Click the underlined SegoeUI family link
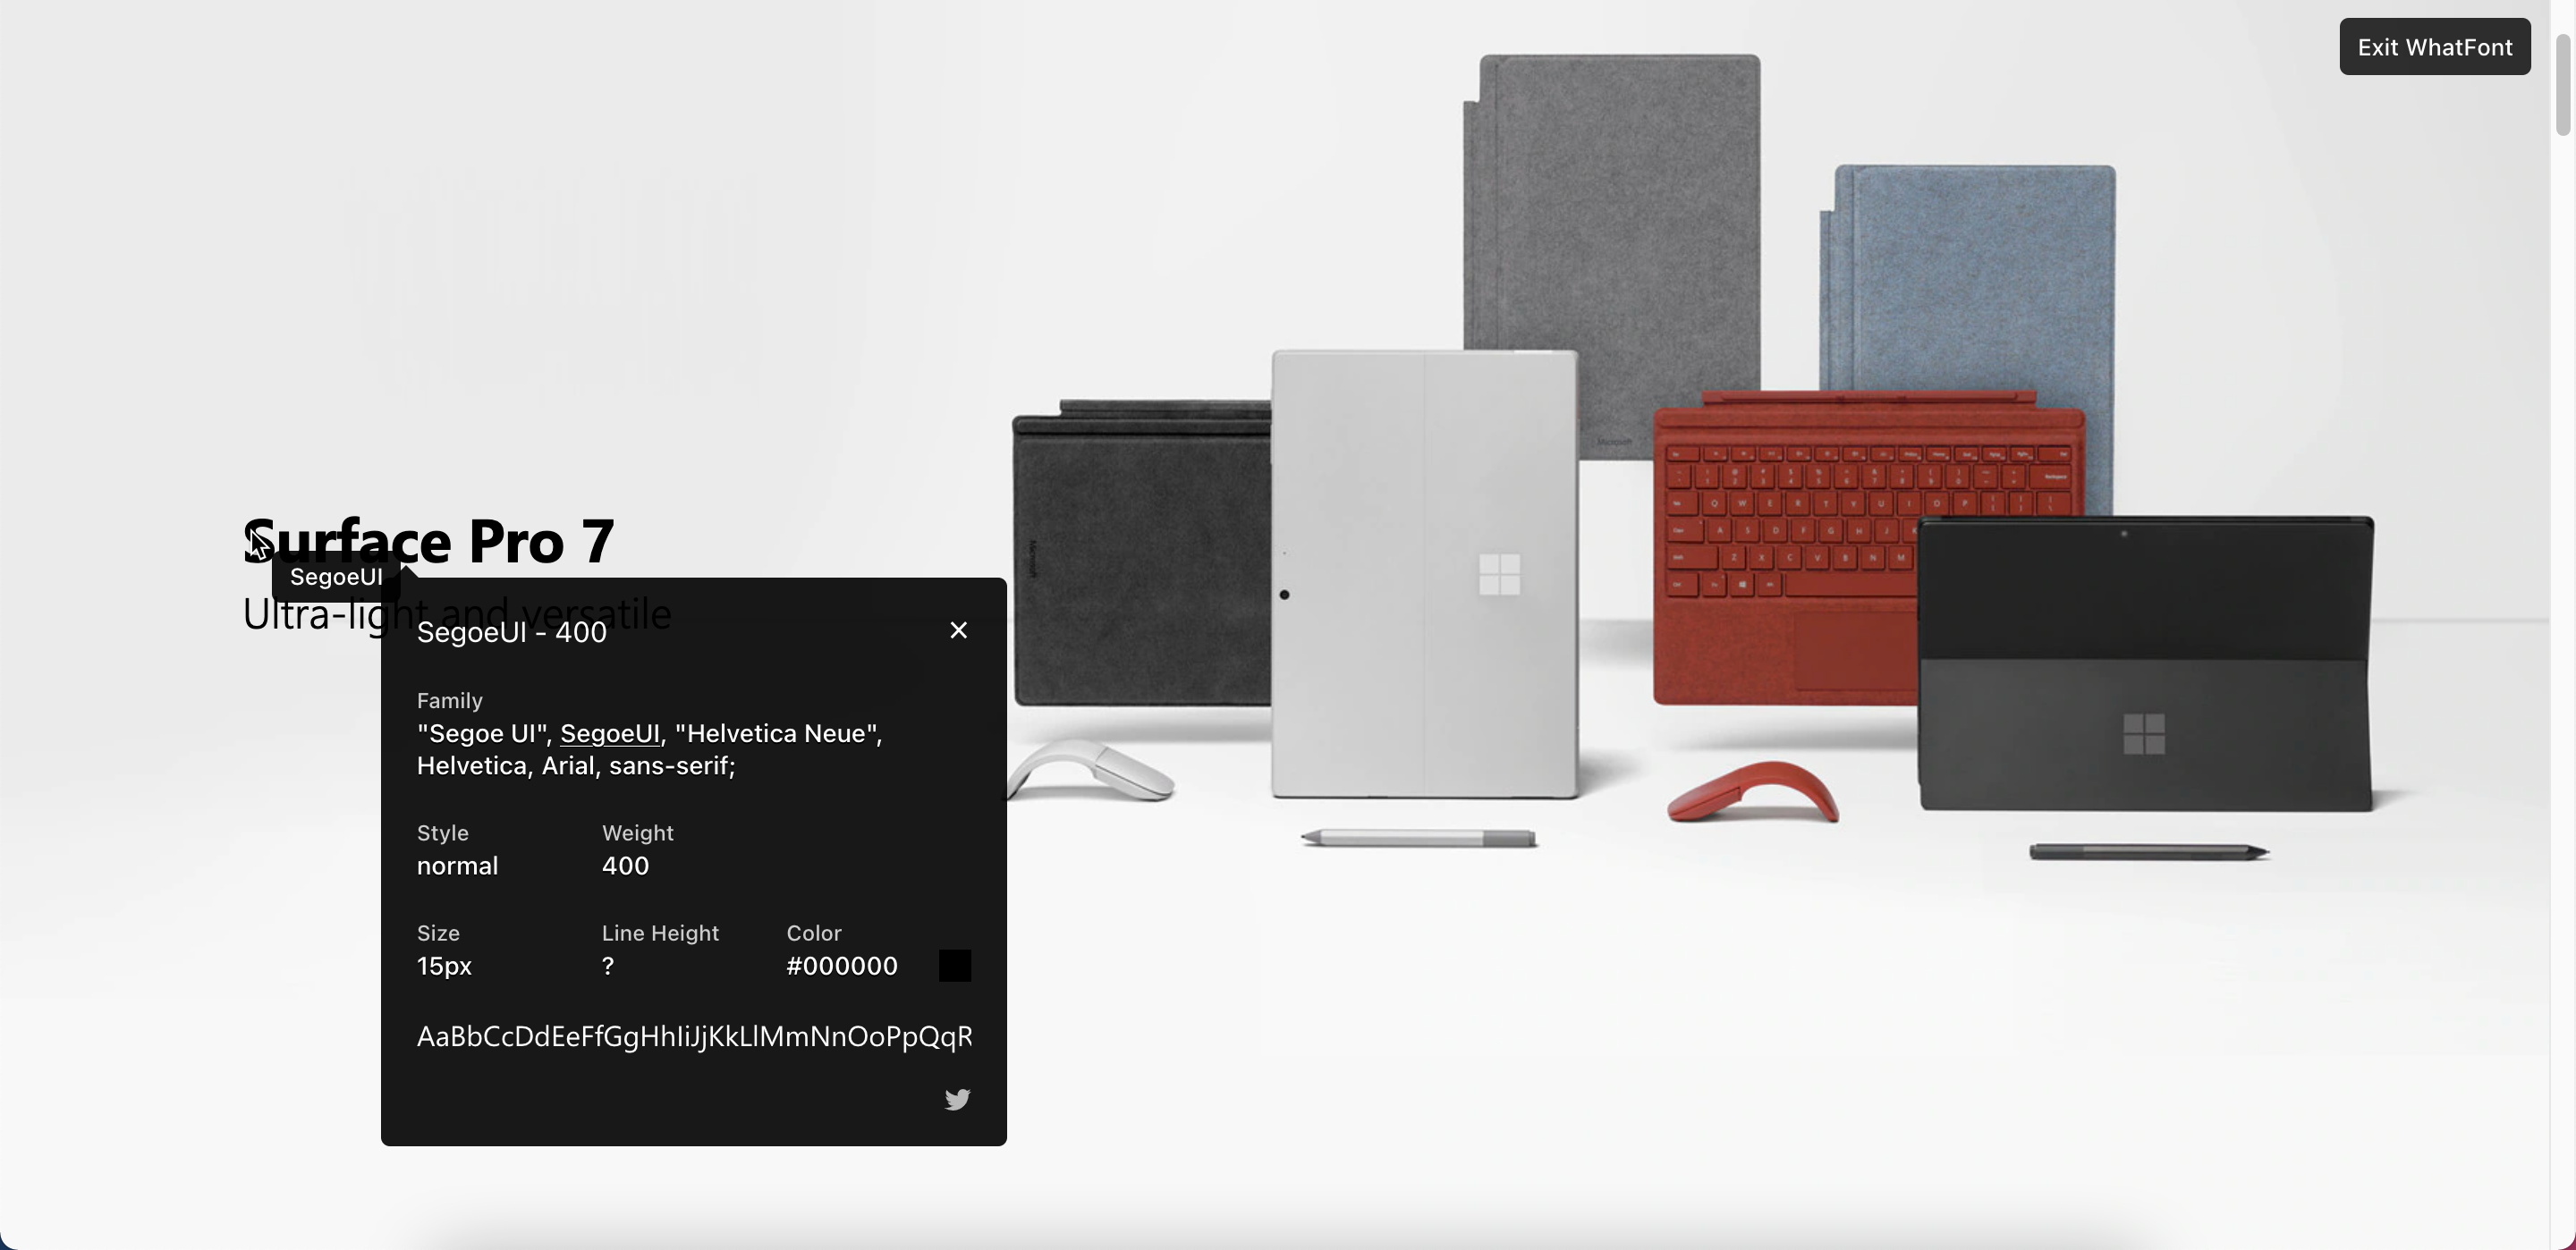 610,733
